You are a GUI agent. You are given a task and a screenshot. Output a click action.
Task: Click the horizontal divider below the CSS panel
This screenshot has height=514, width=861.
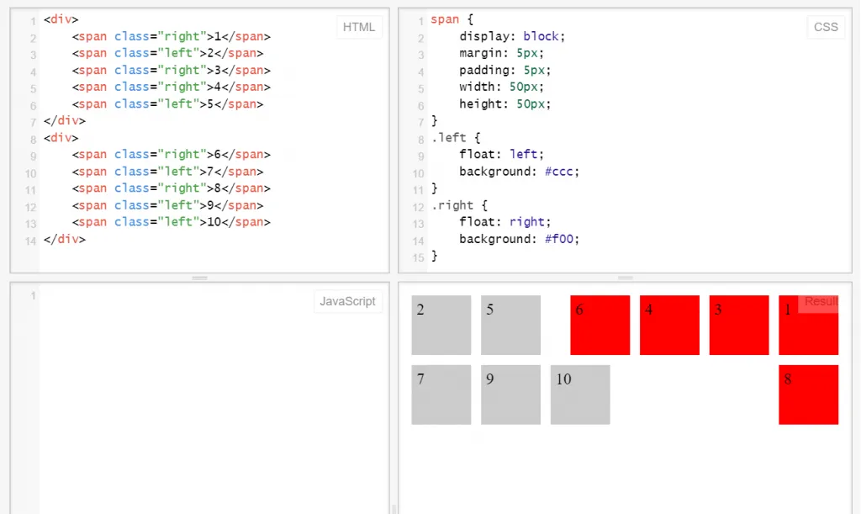click(625, 278)
